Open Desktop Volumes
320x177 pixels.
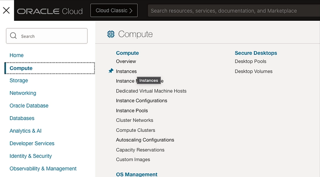[x=254, y=72]
